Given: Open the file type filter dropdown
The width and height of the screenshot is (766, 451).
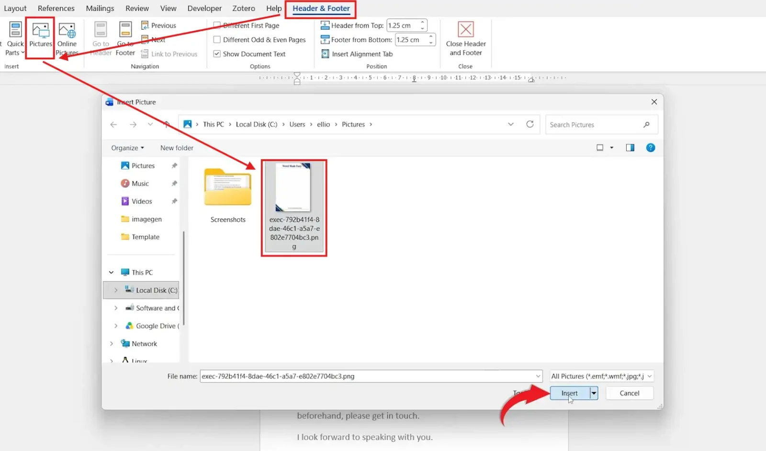Looking at the screenshot, I should pyautogui.click(x=650, y=376).
